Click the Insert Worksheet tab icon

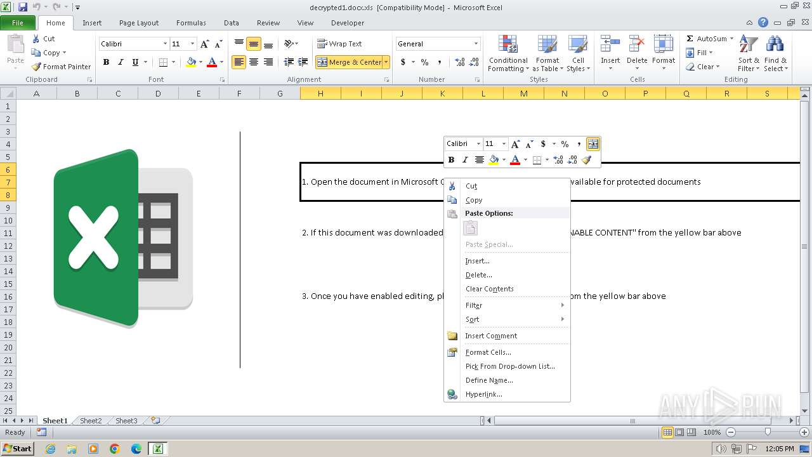pyautogui.click(x=155, y=420)
